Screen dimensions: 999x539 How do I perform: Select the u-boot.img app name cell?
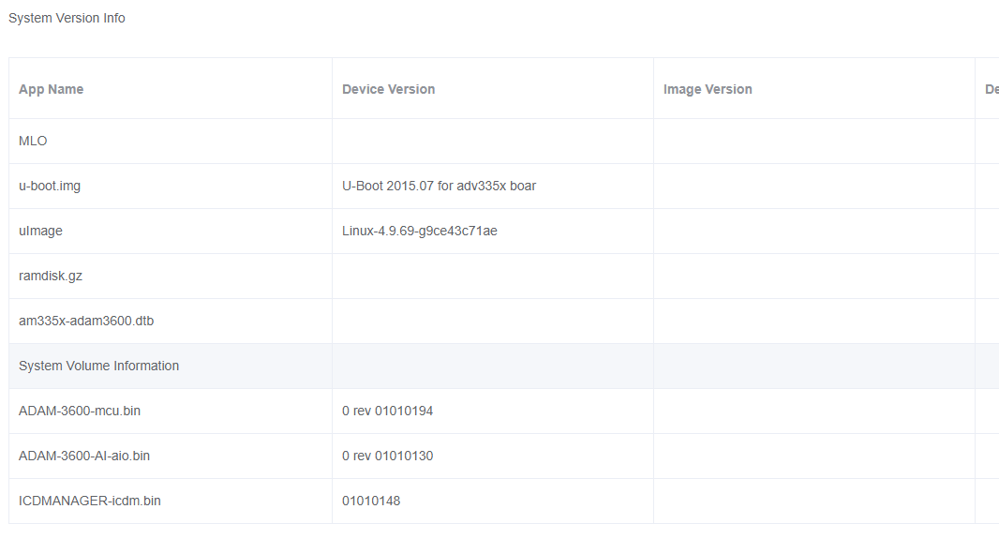pyautogui.click(x=50, y=186)
